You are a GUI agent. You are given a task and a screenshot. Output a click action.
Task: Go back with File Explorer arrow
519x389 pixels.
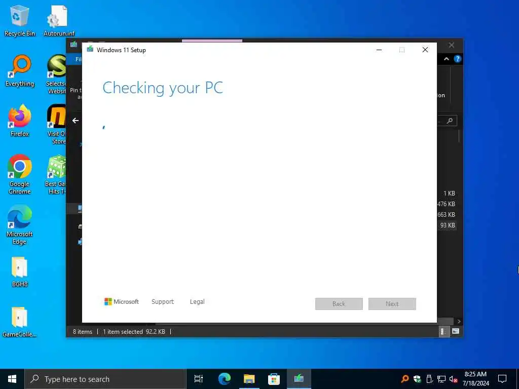pos(76,121)
